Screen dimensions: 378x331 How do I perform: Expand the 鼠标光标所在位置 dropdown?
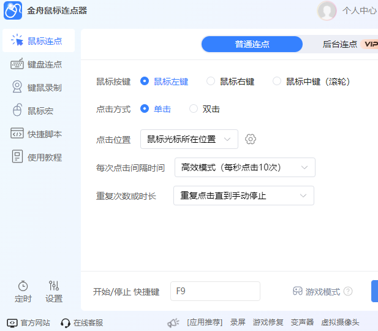click(189, 139)
